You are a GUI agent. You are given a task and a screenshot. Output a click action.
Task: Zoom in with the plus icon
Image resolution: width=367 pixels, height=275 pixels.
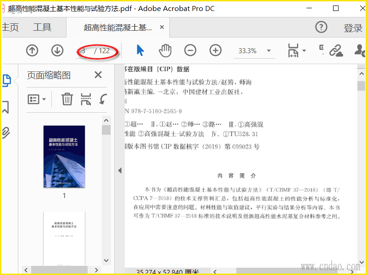215,50
